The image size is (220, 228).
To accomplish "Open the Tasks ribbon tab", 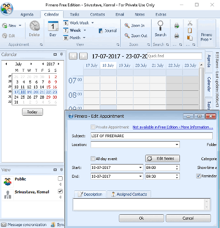I will [x=74, y=15].
